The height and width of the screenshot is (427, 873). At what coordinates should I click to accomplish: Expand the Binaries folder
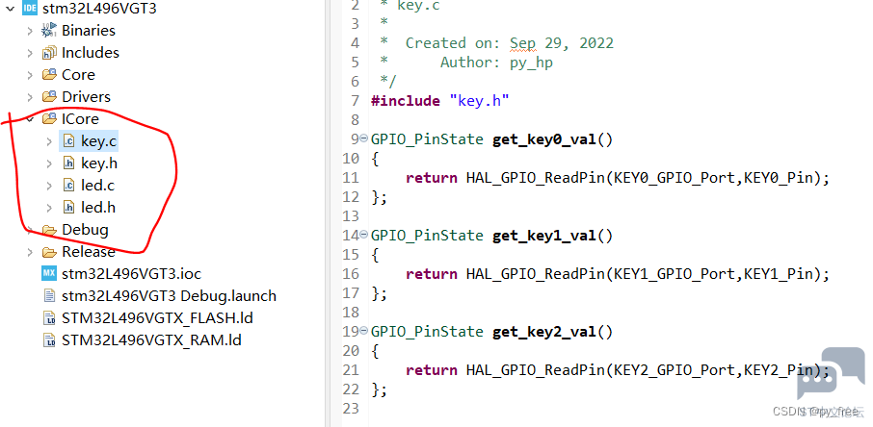[x=30, y=31]
